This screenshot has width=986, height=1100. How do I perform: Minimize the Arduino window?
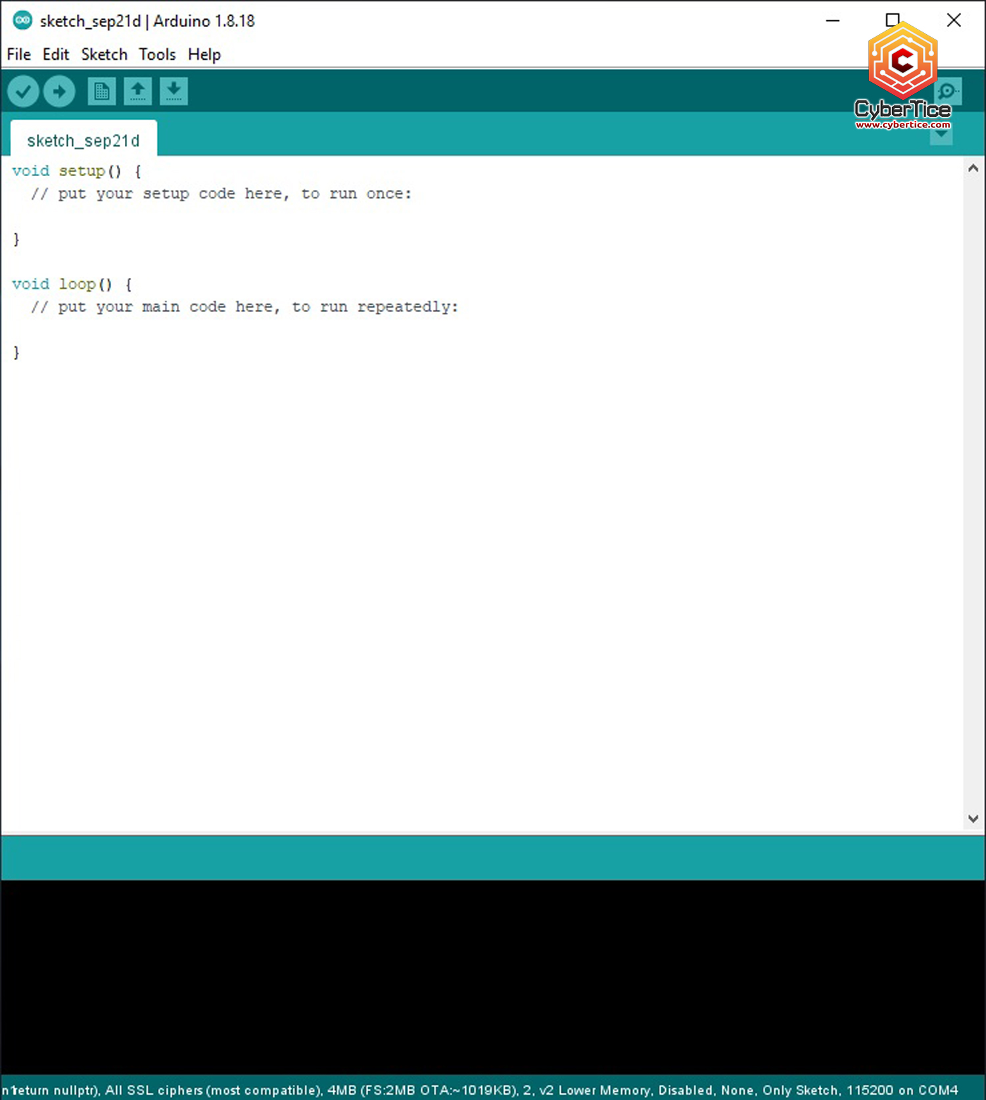click(832, 20)
